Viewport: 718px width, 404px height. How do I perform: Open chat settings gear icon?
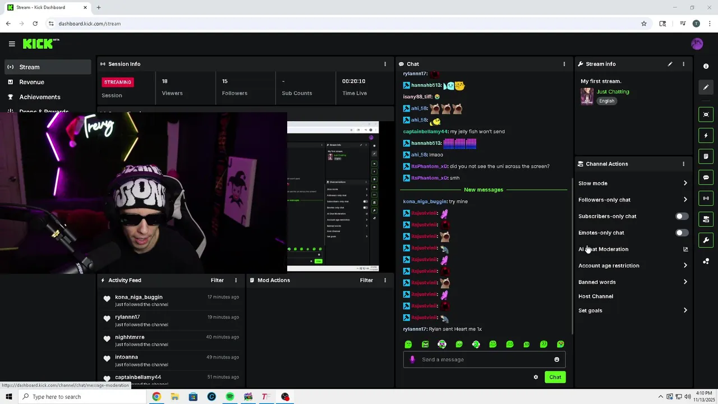click(x=536, y=377)
